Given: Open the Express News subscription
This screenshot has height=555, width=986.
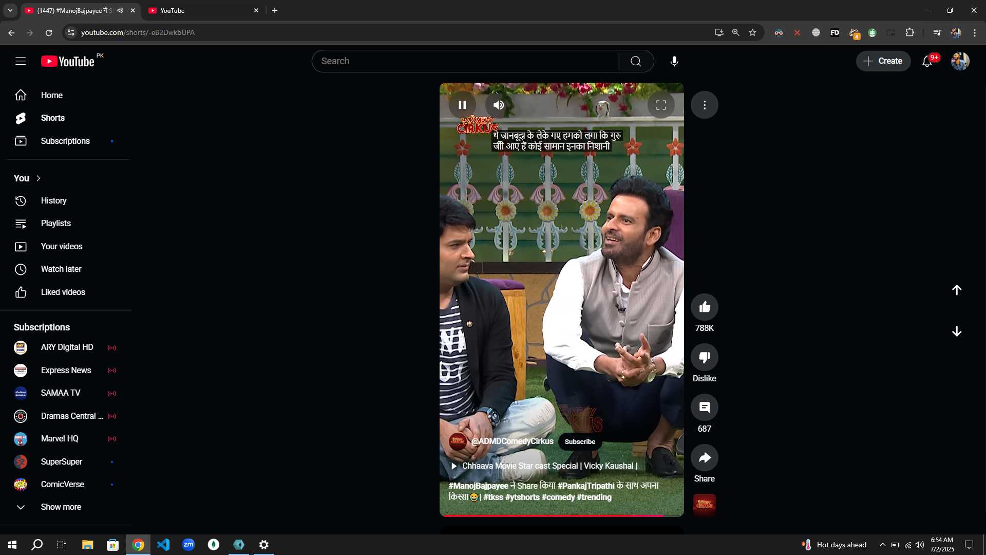Looking at the screenshot, I should [66, 371].
